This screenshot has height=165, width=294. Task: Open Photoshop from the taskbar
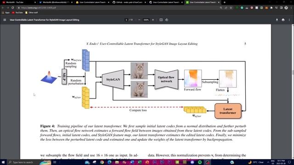162,162
